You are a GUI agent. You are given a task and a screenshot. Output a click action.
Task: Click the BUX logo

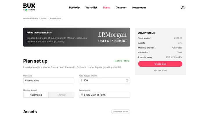tap(29, 7)
